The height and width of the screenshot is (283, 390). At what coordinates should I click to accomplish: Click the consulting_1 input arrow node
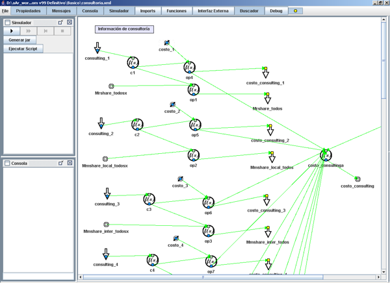[97, 49]
